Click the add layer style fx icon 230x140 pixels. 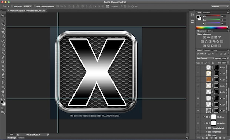coord(203,138)
